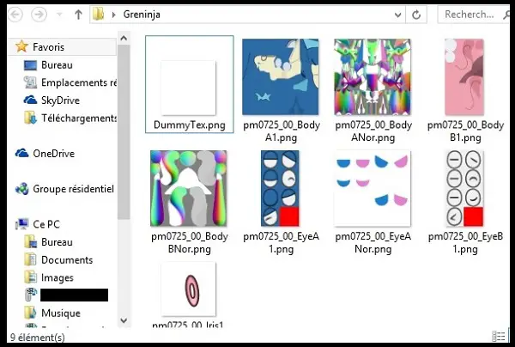Viewport: 515px width, 347px height.
Task: Click the Favoris star icon
Action: pos(21,46)
